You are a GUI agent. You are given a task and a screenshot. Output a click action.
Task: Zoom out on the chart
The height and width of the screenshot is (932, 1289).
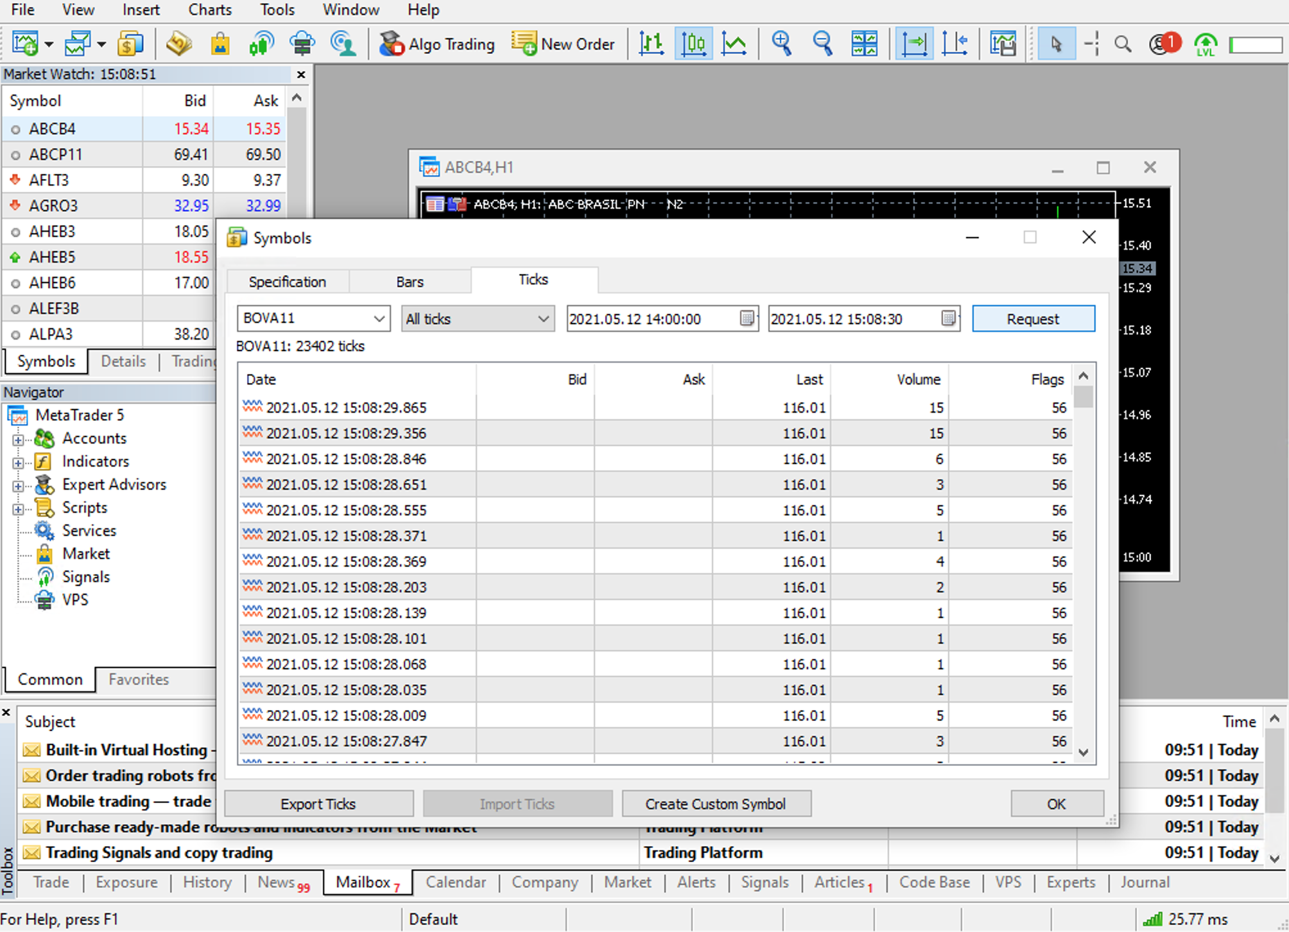[822, 44]
